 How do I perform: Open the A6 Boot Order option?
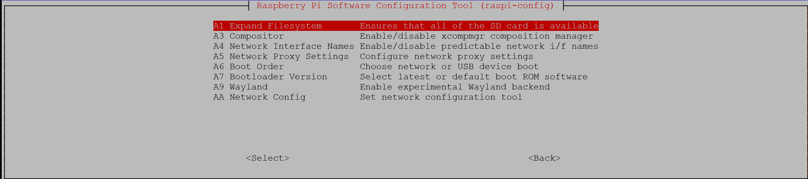pyautogui.click(x=249, y=67)
